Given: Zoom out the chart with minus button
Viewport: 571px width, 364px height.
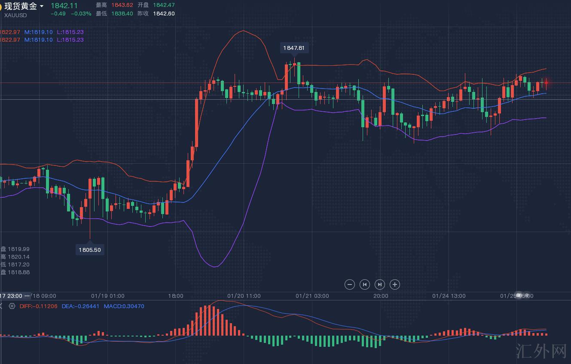Looking at the screenshot, I should 350,284.
